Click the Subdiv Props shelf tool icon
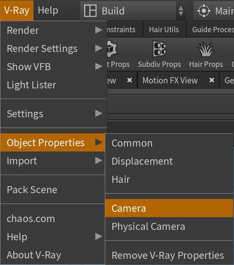 point(159,49)
